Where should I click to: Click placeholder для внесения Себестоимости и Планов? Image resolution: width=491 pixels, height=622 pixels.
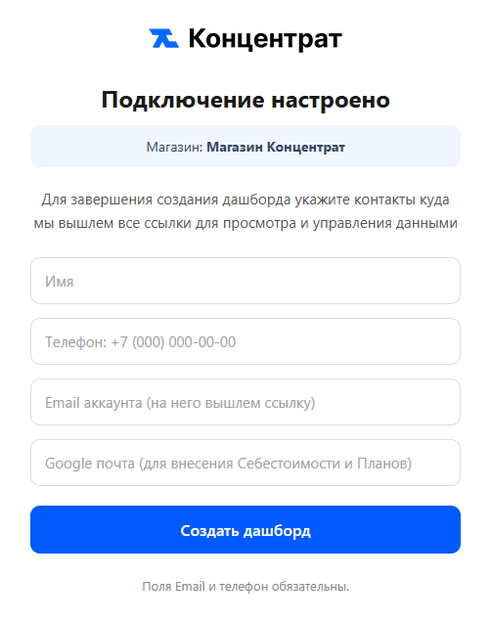(275, 464)
